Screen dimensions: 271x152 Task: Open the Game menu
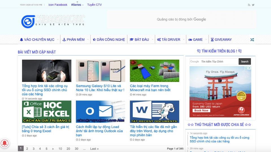[197, 40]
